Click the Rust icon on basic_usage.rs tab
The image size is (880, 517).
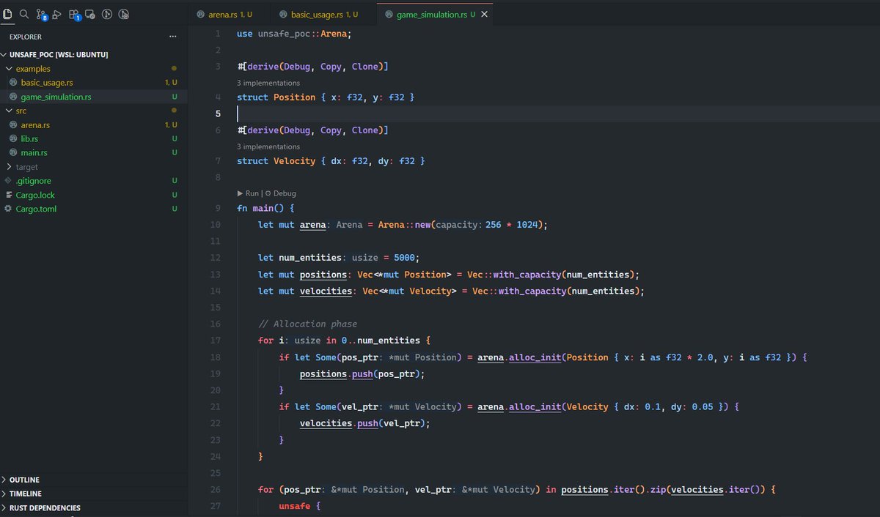284,14
